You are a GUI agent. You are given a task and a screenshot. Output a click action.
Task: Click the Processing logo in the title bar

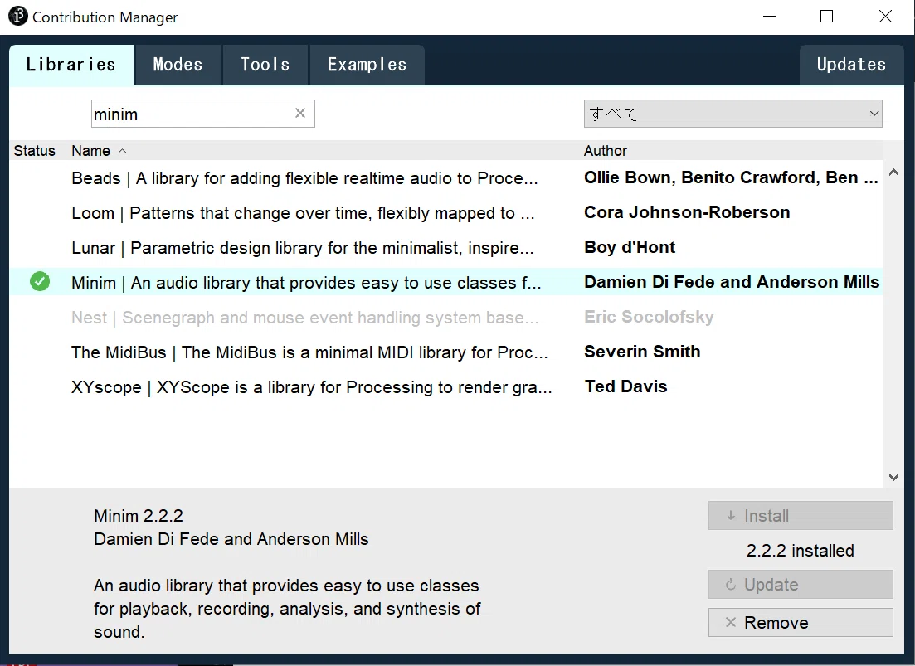coord(17,17)
